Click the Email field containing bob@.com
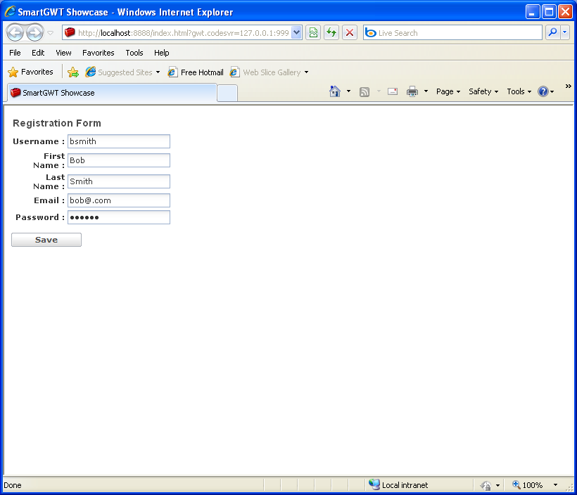 tap(119, 200)
